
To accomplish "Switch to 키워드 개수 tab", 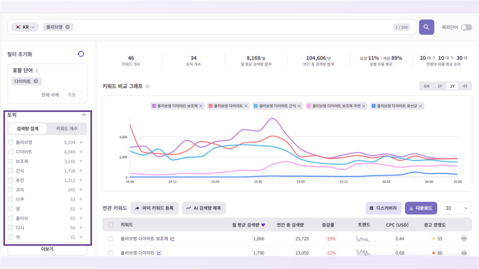I will pyautogui.click(x=66, y=129).
